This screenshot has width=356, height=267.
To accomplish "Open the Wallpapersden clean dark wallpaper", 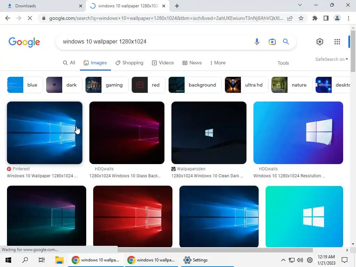I will click(x=209, y=133).
